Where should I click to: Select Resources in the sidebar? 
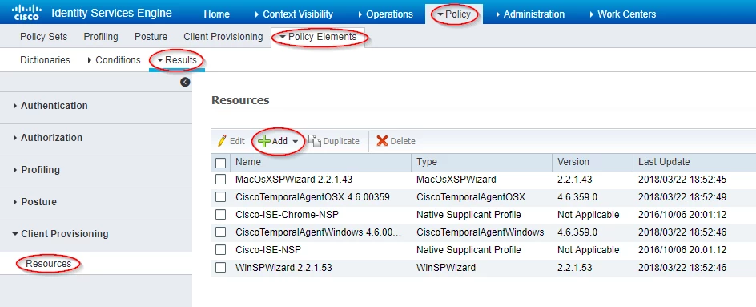[48, 264]
